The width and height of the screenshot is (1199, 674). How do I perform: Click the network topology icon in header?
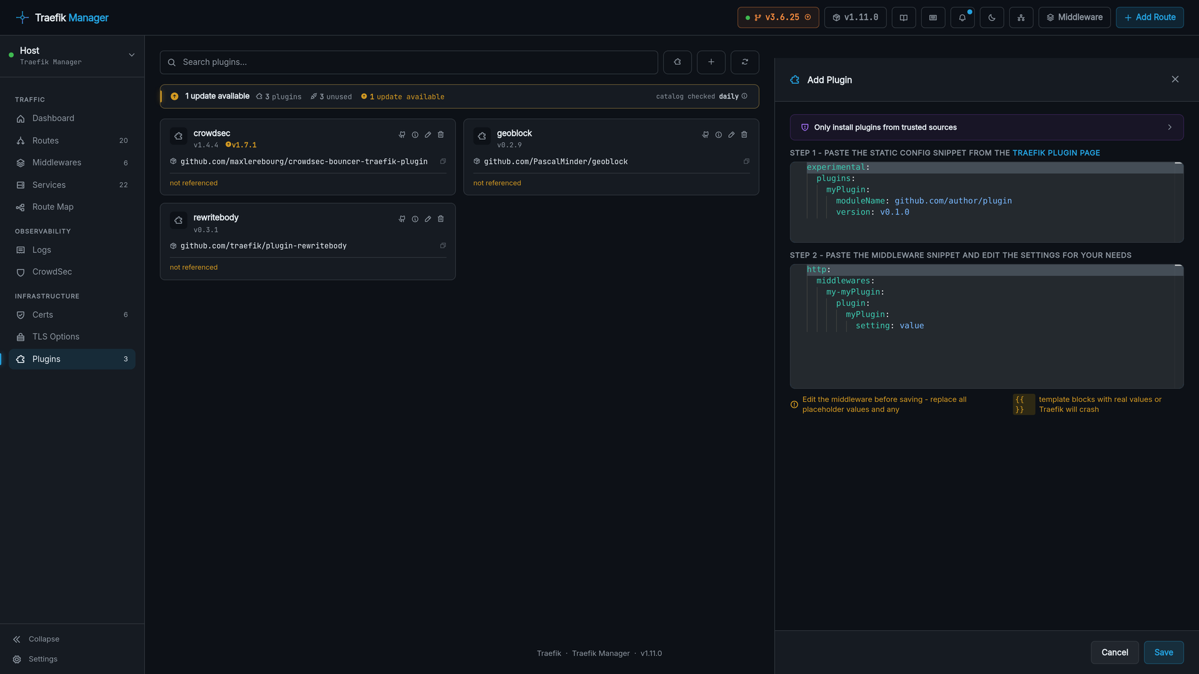[1021, 17]
